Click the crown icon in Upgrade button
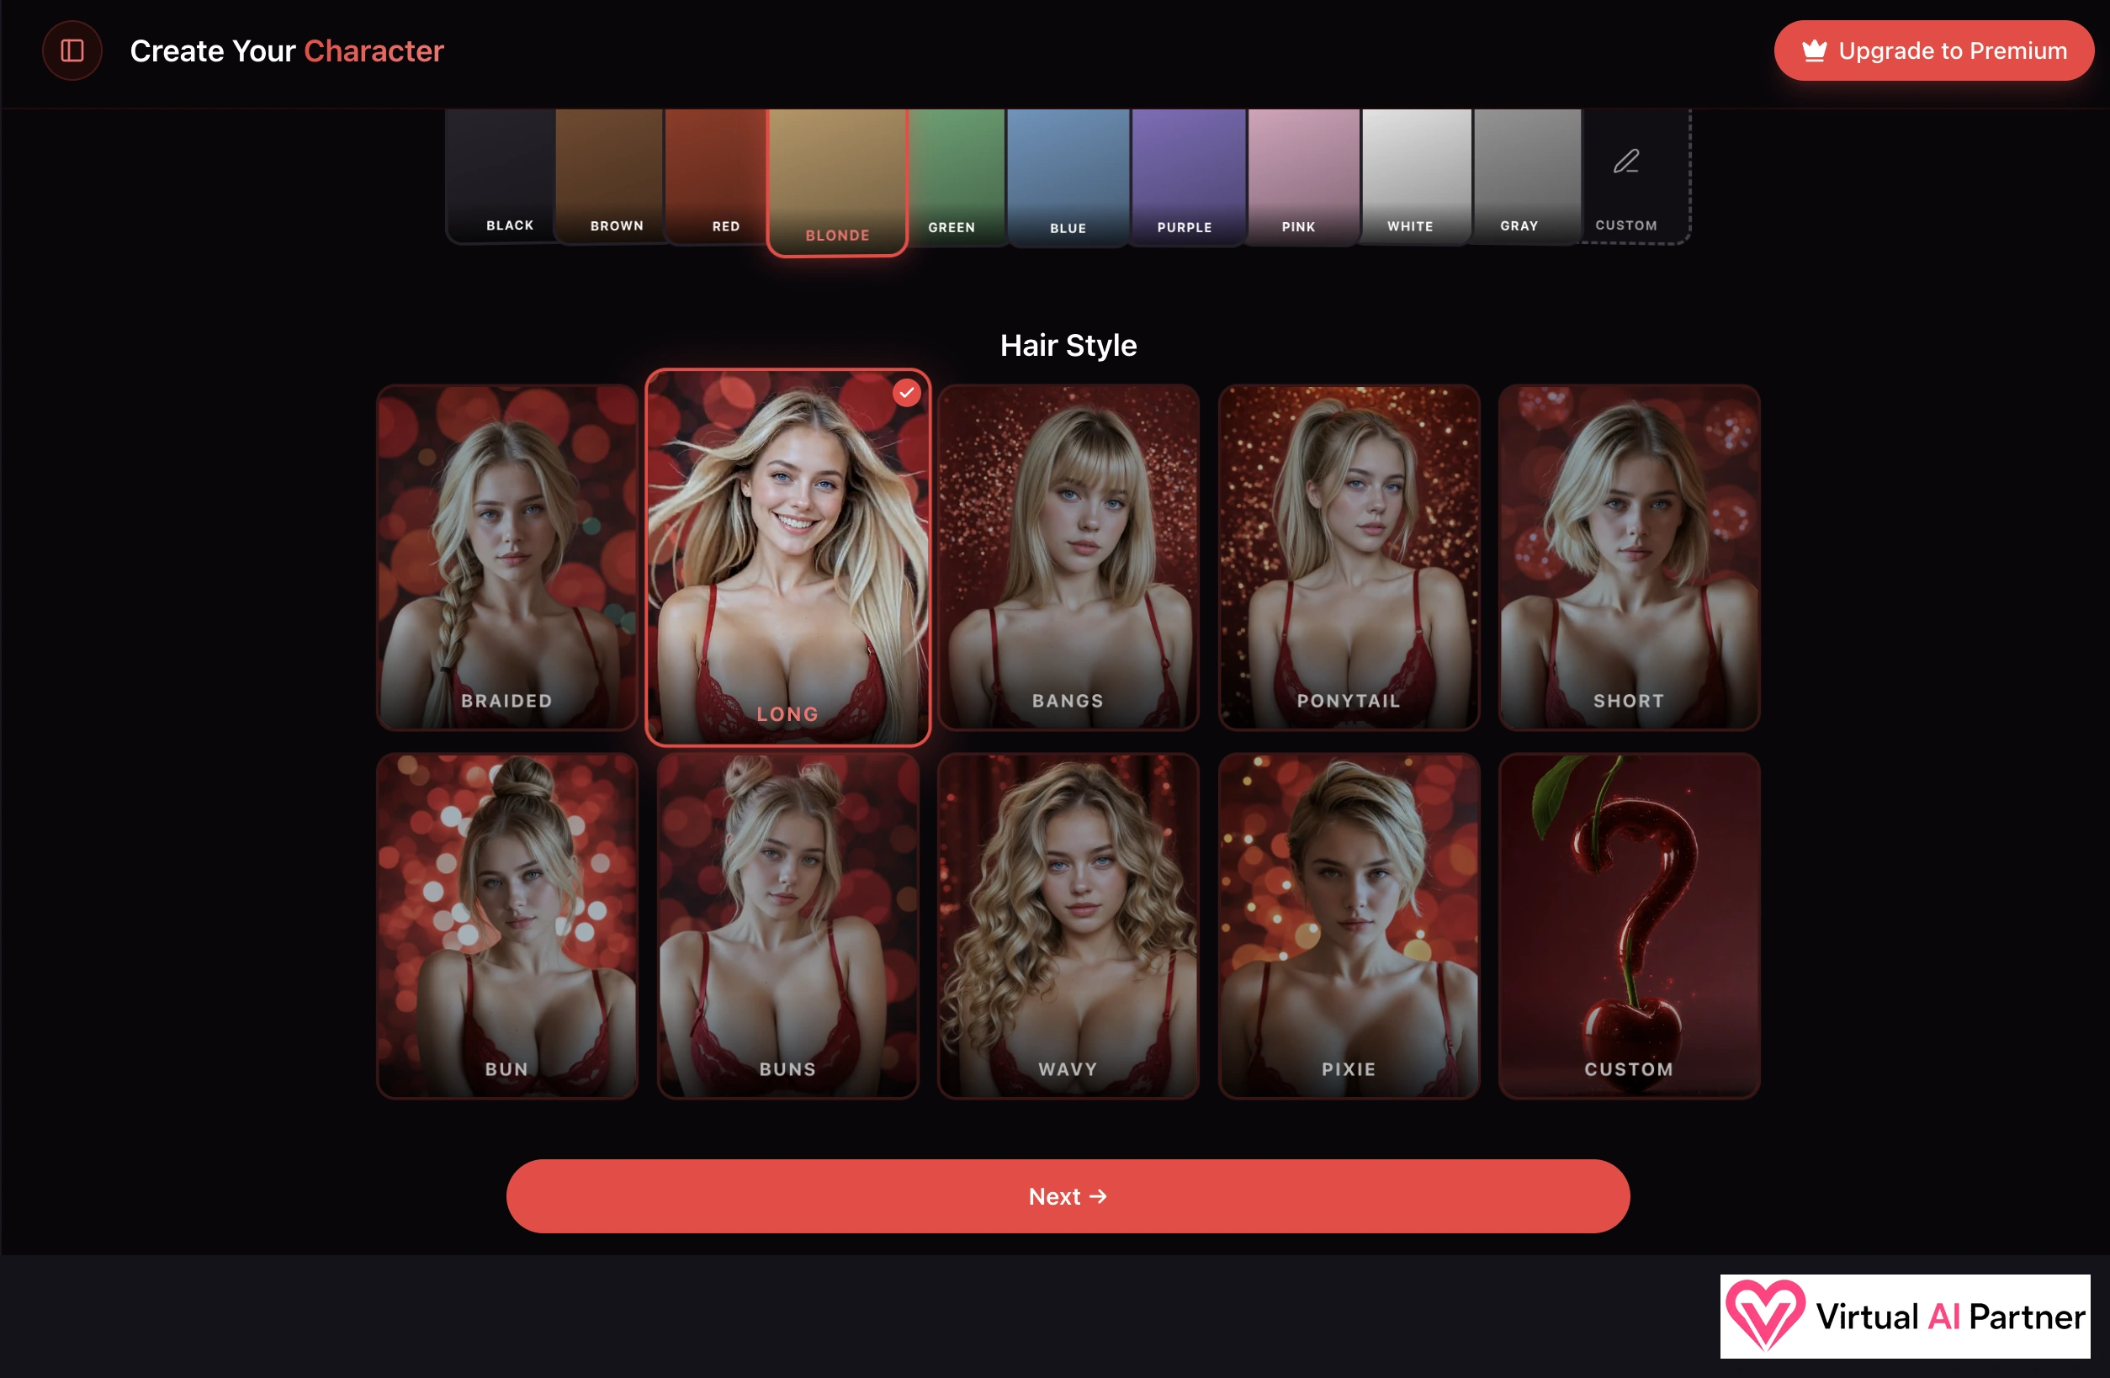2110x1378 pixels. pos(1814,50)
